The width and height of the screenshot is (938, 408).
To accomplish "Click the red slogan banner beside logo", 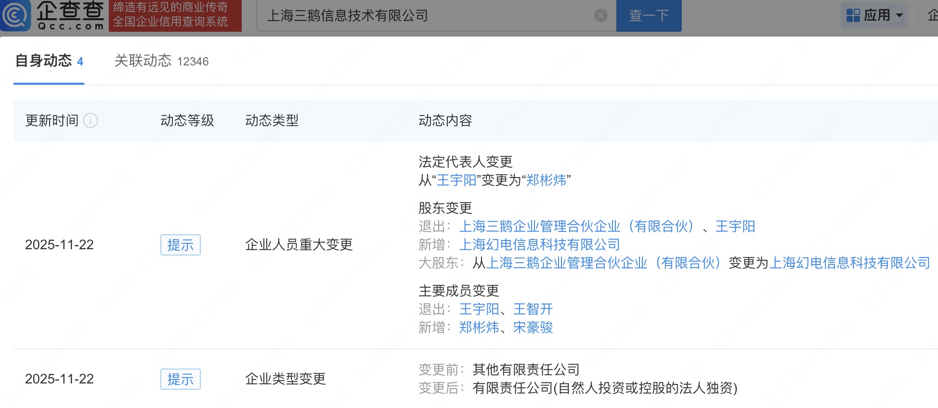I will (175, 15).
